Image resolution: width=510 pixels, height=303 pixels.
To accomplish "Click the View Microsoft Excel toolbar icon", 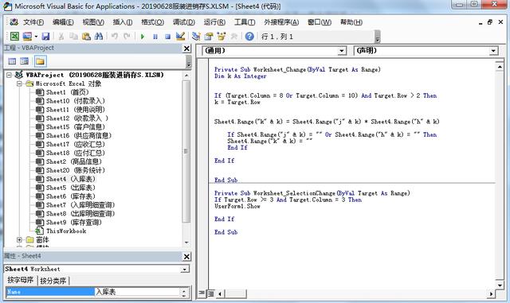I will point(14,36).
